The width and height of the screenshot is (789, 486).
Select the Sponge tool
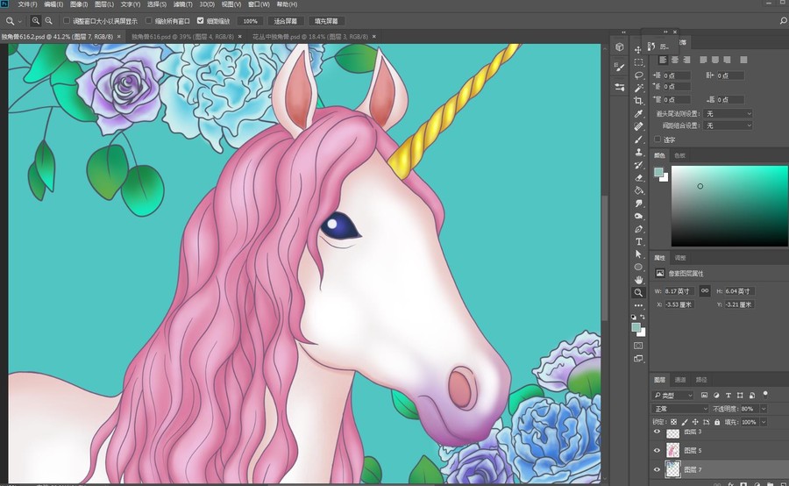click(638, 216)
